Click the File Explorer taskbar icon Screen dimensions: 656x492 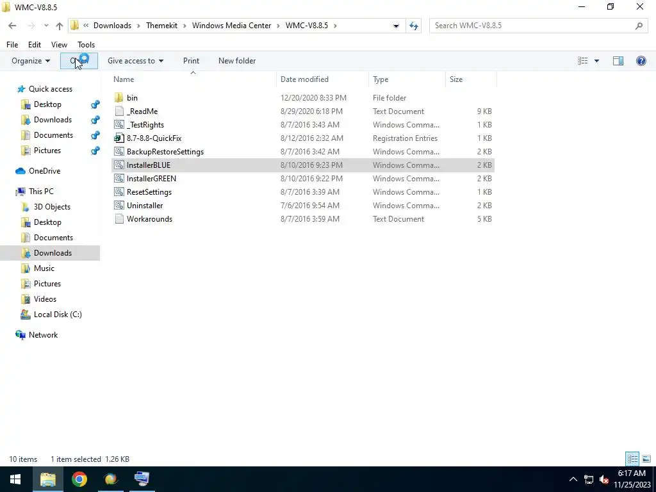pos(47,479)
